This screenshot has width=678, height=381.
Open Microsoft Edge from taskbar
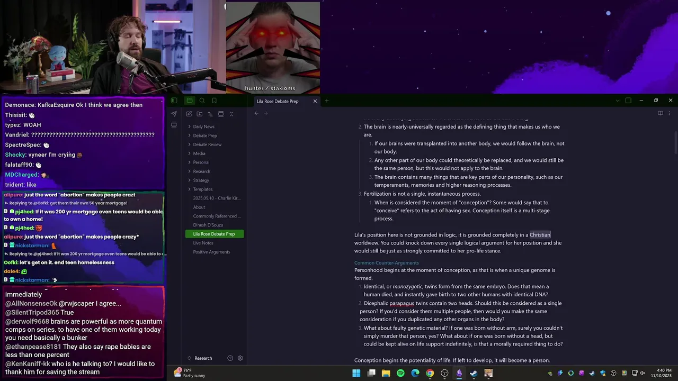415,373
